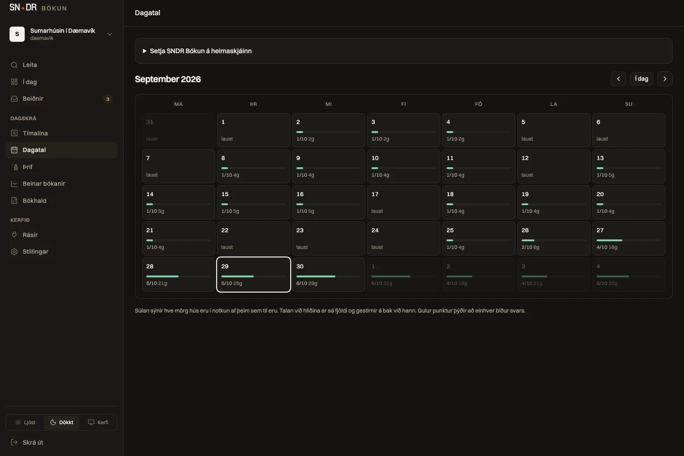Open October 4 cell showing 5/10 22g

point(629,275)
